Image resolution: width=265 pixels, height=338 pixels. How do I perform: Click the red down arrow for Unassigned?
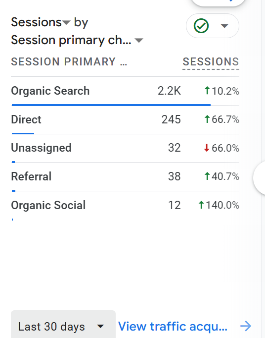[207, 148]
